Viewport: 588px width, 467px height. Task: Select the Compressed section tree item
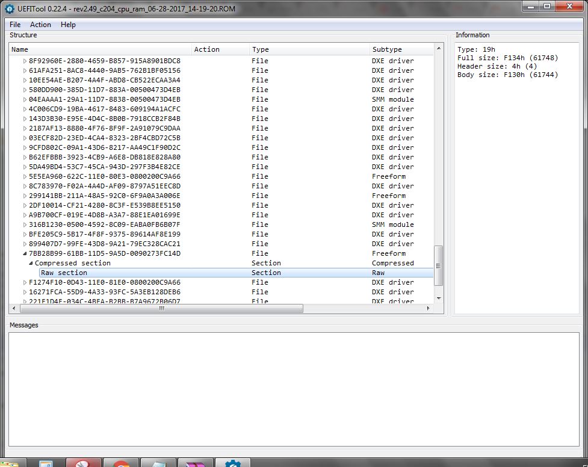pos(73,263)
